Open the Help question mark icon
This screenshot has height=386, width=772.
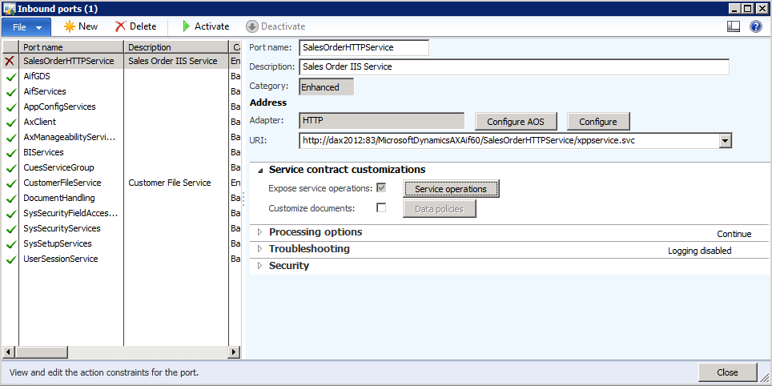(x=755, y=26)
